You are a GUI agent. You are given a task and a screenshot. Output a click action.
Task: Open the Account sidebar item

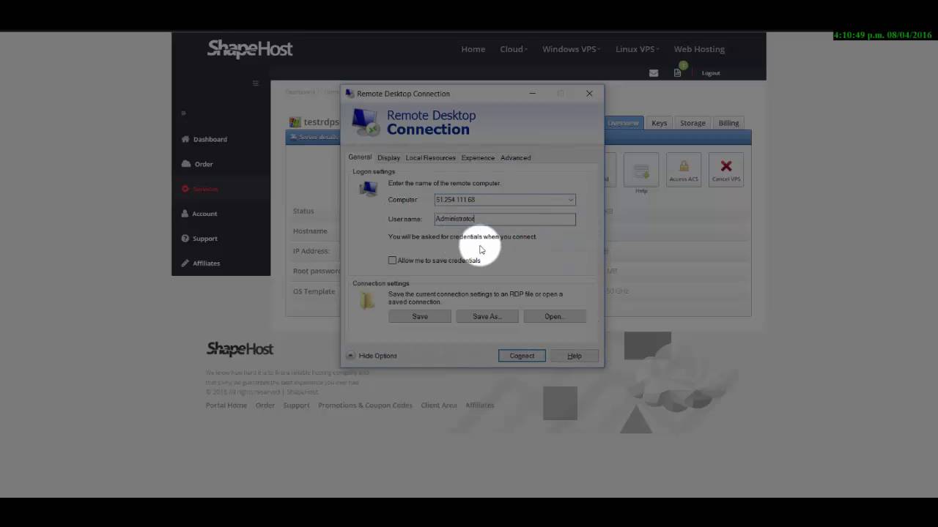199,214
